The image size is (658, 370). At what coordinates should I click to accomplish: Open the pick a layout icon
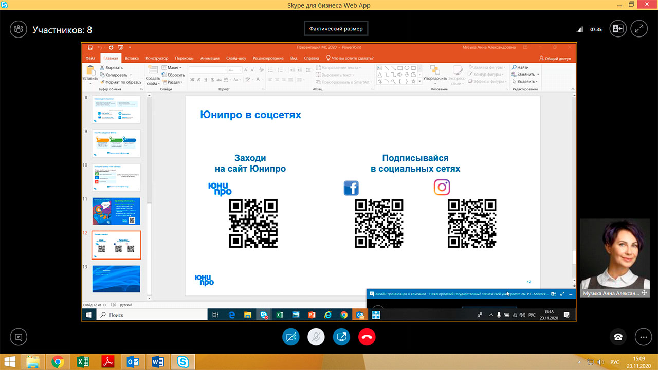click(x=617, y=29)
